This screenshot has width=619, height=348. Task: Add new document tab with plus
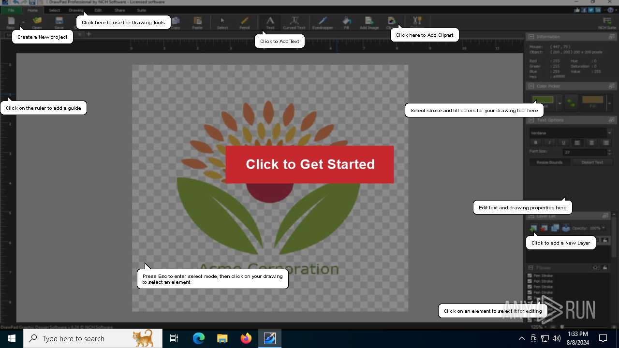pos(89,34)
